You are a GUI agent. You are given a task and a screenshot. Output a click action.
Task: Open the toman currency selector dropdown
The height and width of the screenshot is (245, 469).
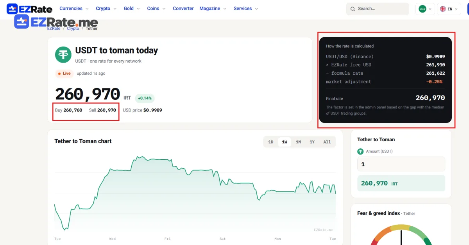[425, 9]
